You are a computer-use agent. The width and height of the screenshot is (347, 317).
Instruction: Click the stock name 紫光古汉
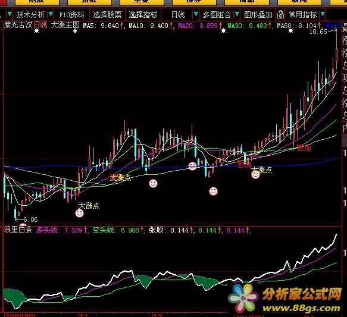tap(18, 25)
